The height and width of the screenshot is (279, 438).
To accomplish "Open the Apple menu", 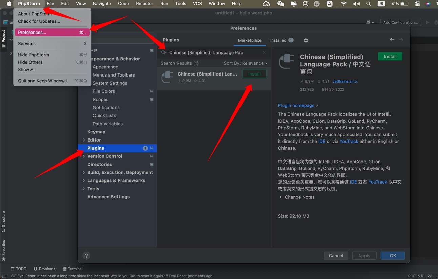I will pos(9,4).
